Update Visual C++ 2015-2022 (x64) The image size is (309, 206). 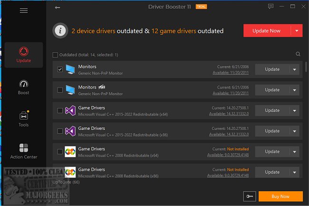click(x=272, y=110)
